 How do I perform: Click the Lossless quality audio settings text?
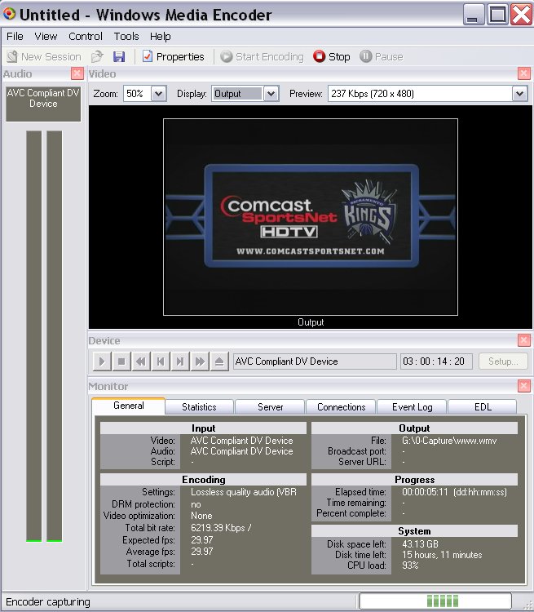click(x=244, y=492)
